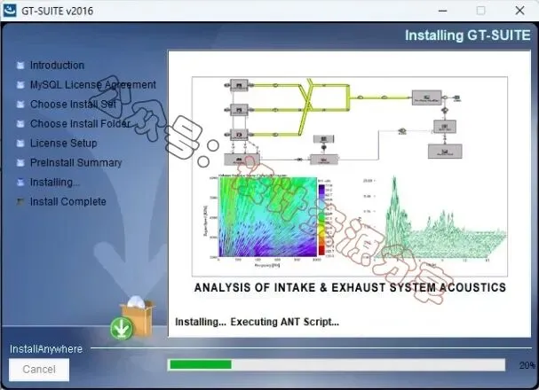Click the installer box with green arrow icon
Image resolution: width=539 pixels, height=390 pixels.
tap(132, 318)
